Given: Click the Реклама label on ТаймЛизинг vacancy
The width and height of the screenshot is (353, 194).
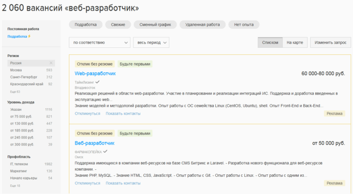Looking at the screenshot, I should 334,113.
